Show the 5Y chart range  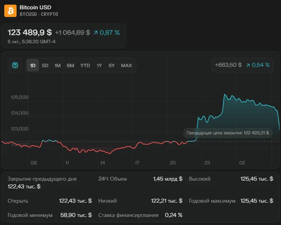(x=112, y=65)
